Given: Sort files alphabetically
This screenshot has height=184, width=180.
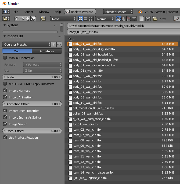Looking at the screenshot, I should click(118, 19).
